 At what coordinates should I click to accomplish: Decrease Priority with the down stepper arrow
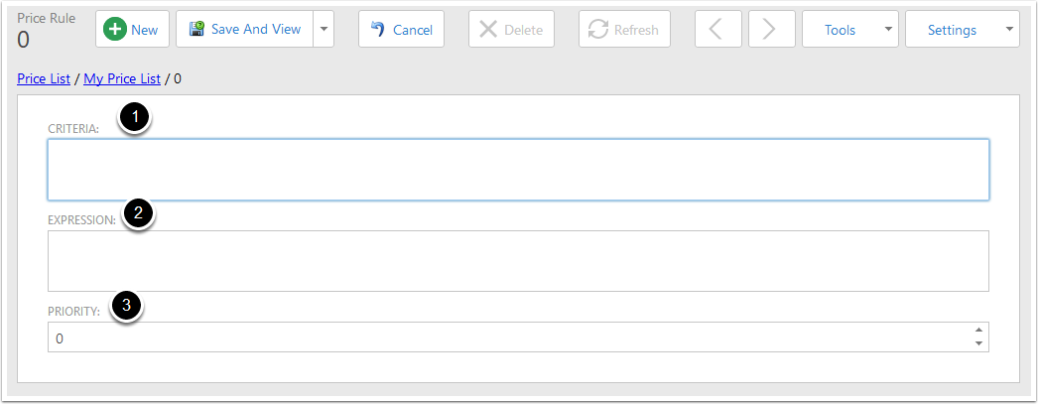click(x=978, y=343)
